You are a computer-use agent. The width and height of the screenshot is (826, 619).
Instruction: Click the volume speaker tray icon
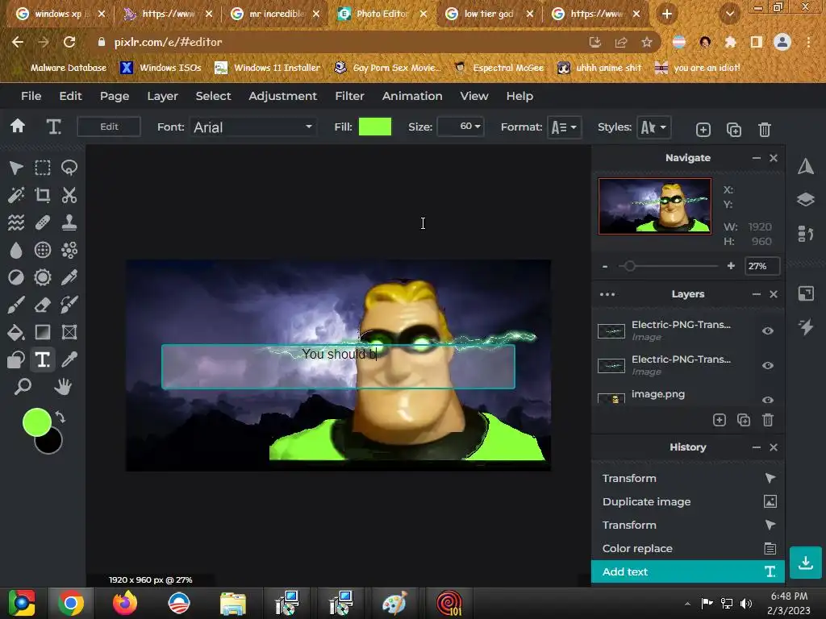point(746,604)
